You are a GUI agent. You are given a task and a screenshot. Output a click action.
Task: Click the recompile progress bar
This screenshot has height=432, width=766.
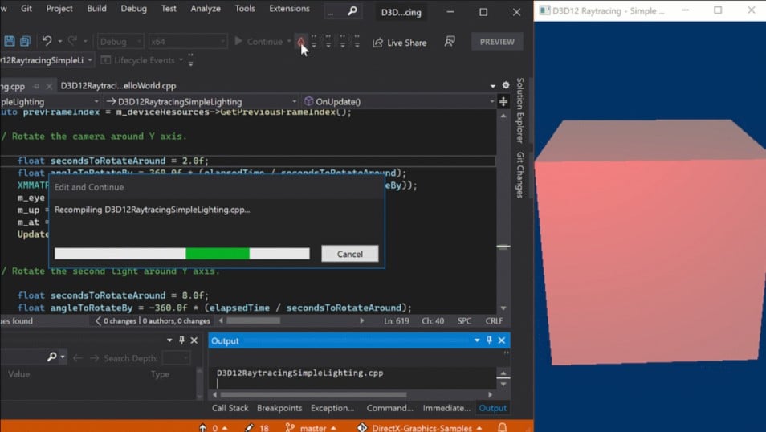181,253
